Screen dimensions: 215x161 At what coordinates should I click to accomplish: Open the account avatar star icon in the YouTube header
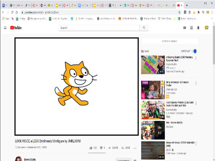[x=206, y=28]
